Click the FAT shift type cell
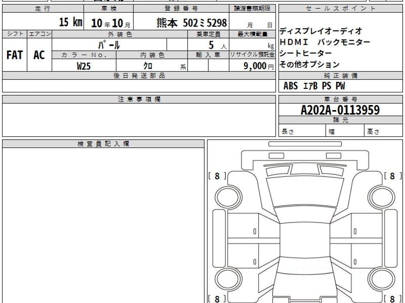This screenshot has width=405, height=303. [15, 55]
